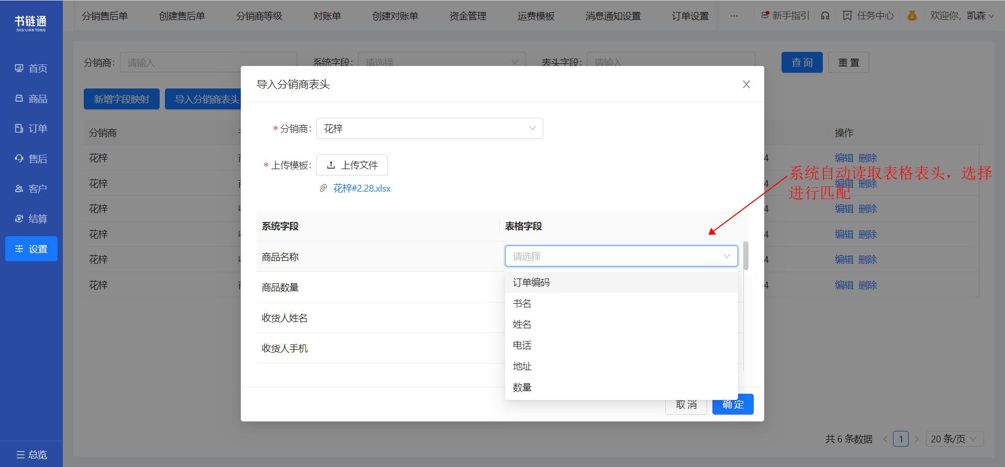Switch to the 订单设置 tab
Image resolution: width=1005 pixels, height=467 pixels.
(x=690, y=16)
